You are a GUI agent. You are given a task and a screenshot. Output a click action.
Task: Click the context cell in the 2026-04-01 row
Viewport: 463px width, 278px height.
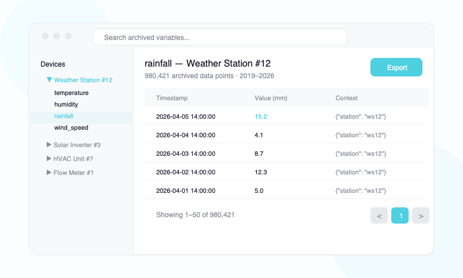[361, 191]
